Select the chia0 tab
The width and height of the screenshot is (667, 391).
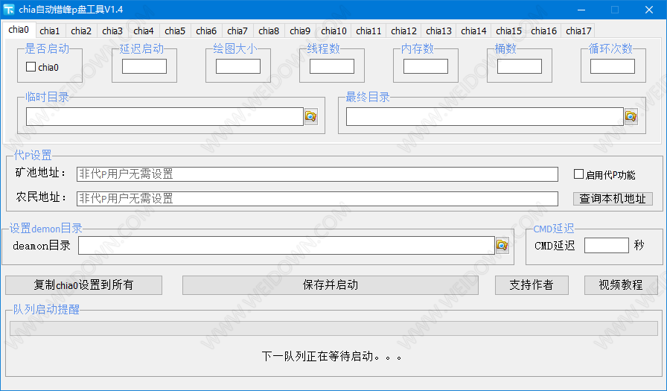point(19,30)
